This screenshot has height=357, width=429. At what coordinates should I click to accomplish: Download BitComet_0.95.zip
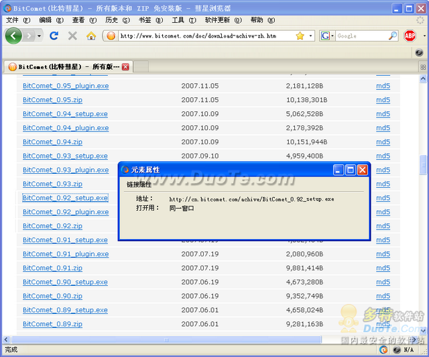[x=52, y=100]
